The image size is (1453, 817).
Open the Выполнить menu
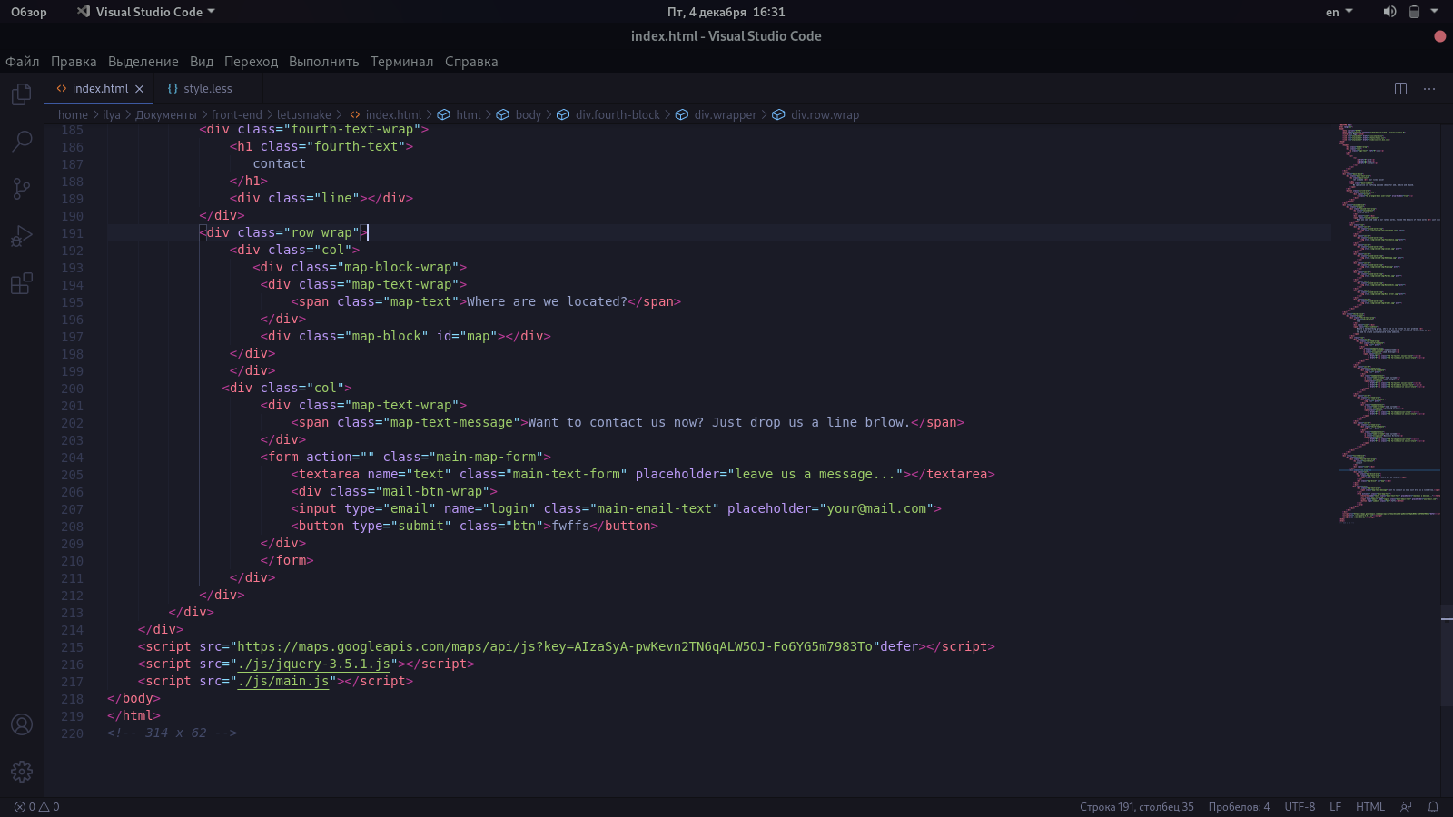coord(324,62)
